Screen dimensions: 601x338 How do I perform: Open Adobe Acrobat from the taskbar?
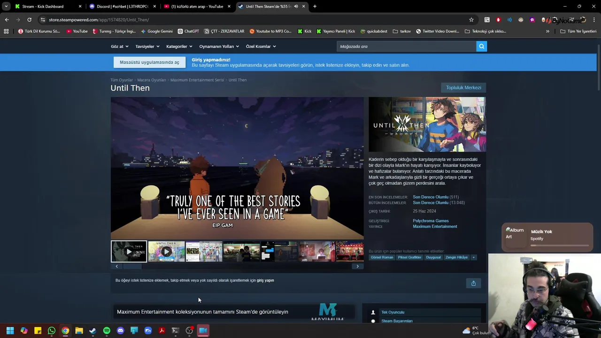pyautogui.click(x=162, y=330)
